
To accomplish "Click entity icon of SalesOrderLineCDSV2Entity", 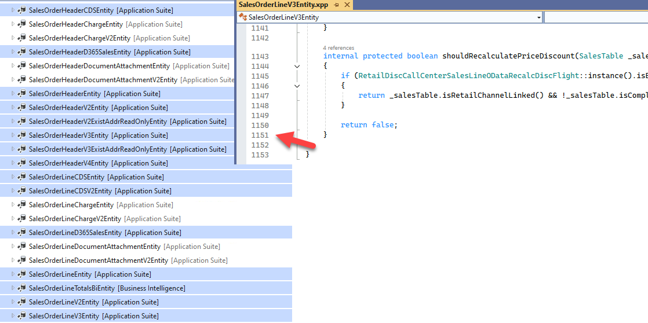I will 22,190.
